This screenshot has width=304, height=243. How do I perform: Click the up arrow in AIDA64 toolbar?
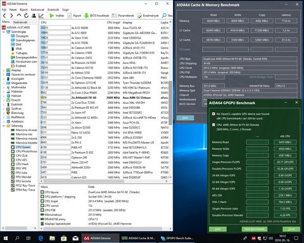[x=19, y=15]
